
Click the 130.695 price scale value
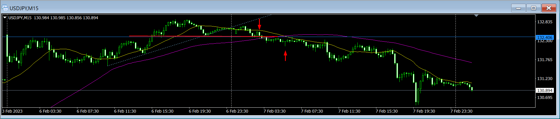point(545,97)
